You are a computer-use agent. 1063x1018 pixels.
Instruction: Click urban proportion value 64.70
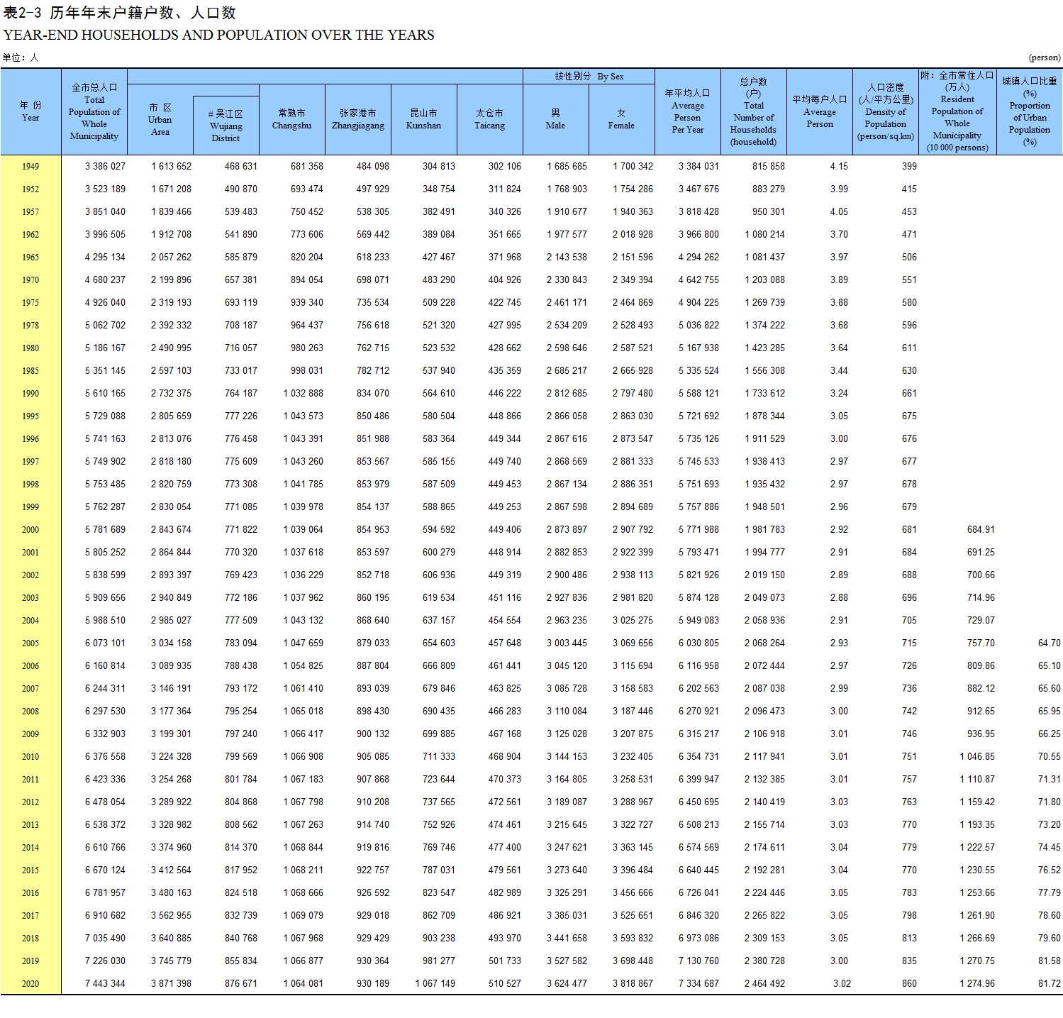(x=1050, y=643)
